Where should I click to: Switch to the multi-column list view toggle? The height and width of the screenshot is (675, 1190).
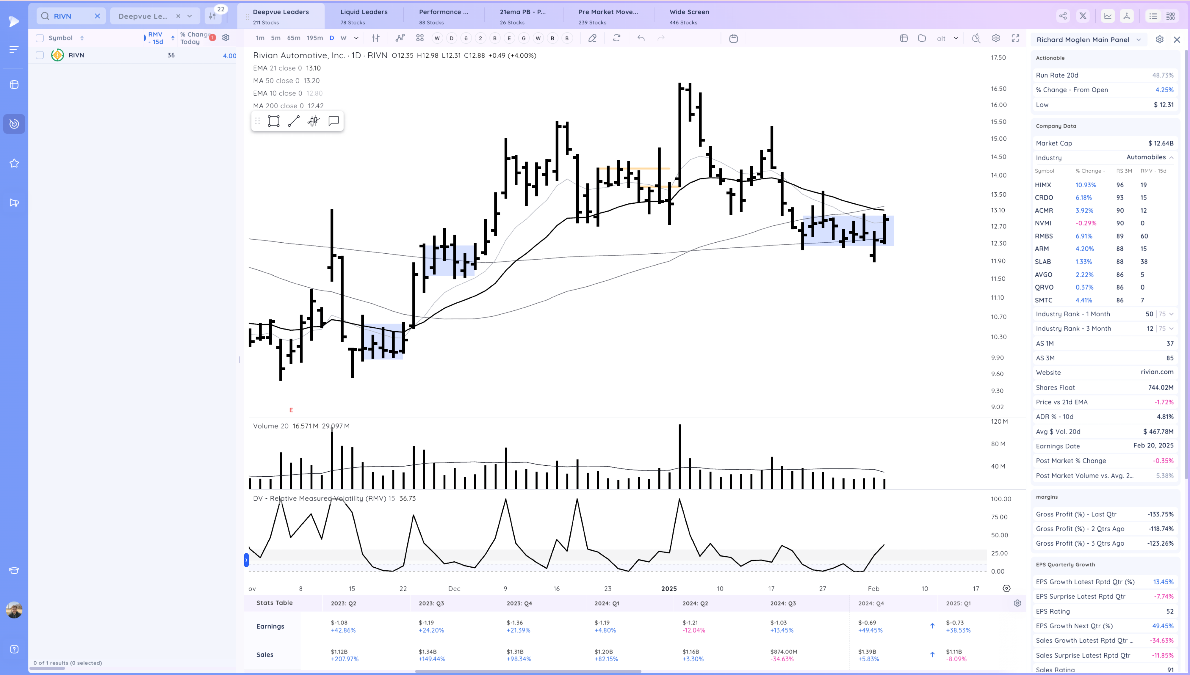click(1171, 16)
